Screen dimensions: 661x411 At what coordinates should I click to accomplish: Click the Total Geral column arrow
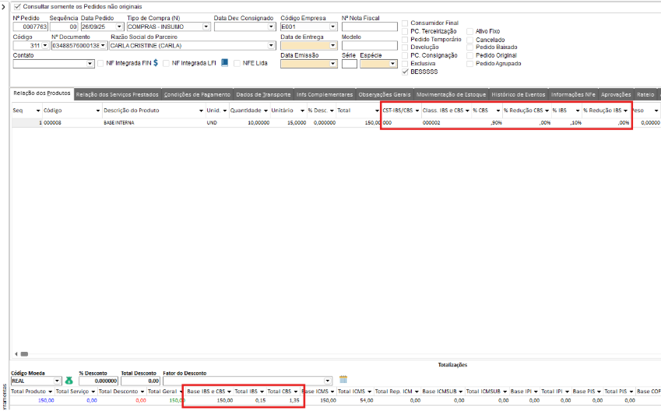coord(181,391)
